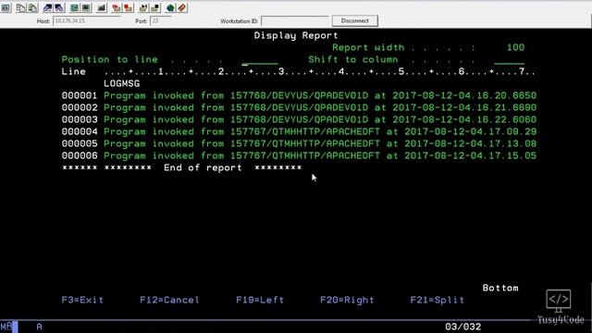Open the Display settings toolbar icon
592x333 pixels.
(74, 7)
